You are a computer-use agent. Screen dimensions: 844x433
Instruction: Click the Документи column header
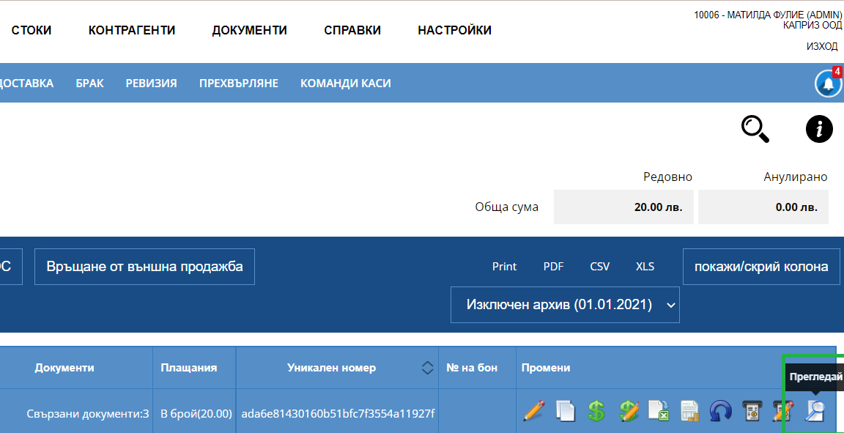pos(64,368)
